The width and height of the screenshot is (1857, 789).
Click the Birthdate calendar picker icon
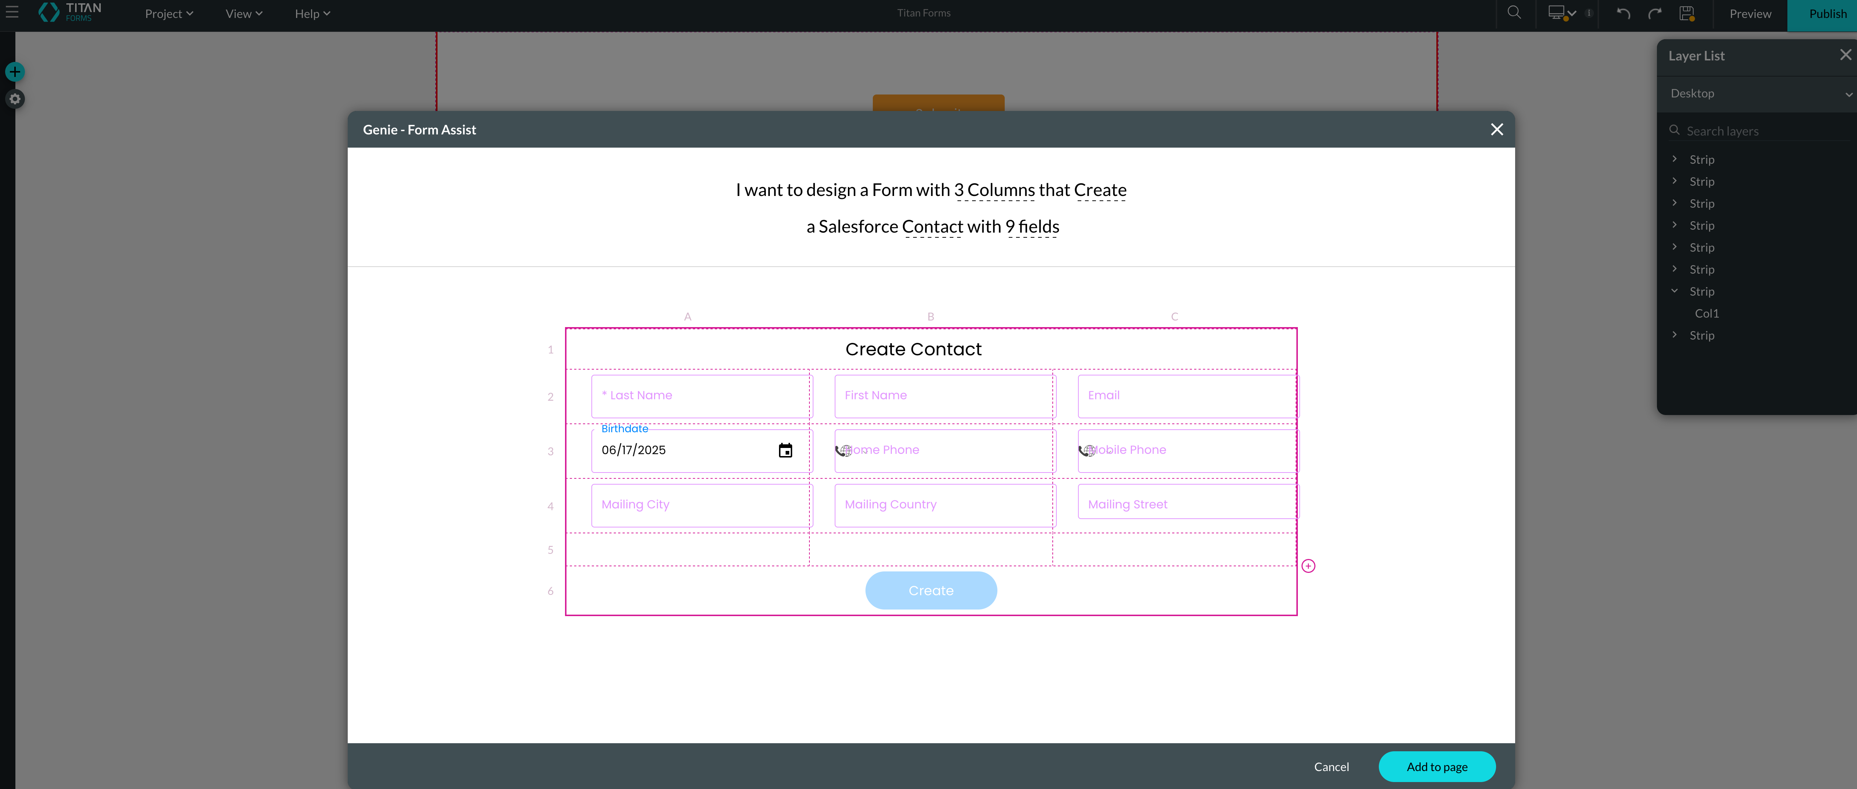click(785, 450)
